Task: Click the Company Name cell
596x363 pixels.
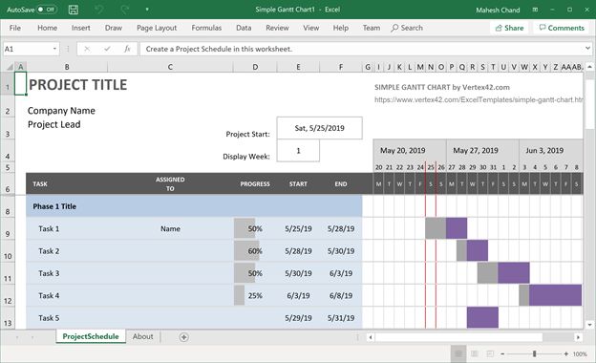Action: pyautogui.click(x=61, y=111)
